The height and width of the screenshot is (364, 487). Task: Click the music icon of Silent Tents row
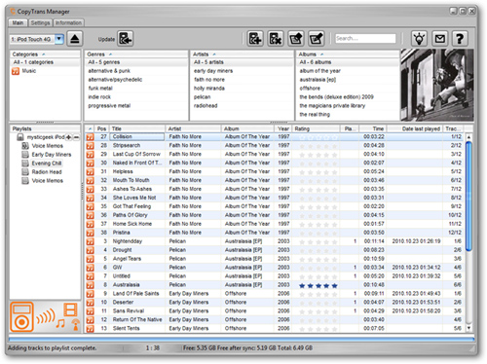(90, 329)
